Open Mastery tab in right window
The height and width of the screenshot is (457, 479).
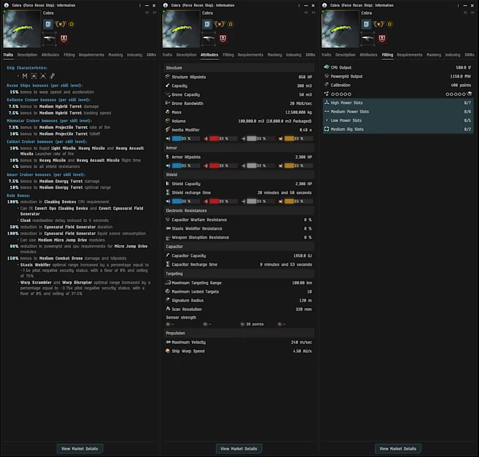(x=434, y=55)
